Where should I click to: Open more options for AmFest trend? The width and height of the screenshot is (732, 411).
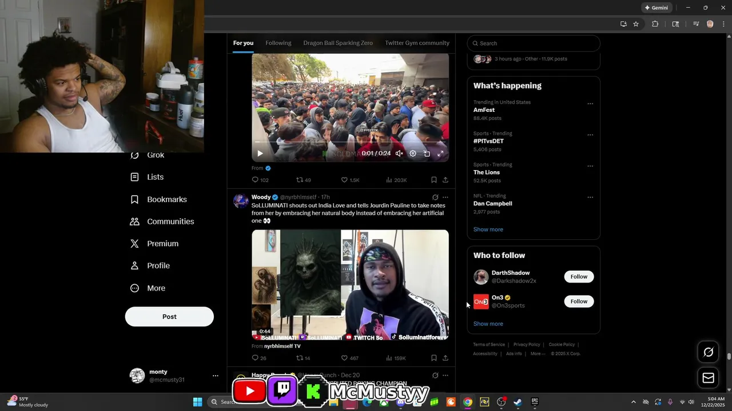[590, 104]
